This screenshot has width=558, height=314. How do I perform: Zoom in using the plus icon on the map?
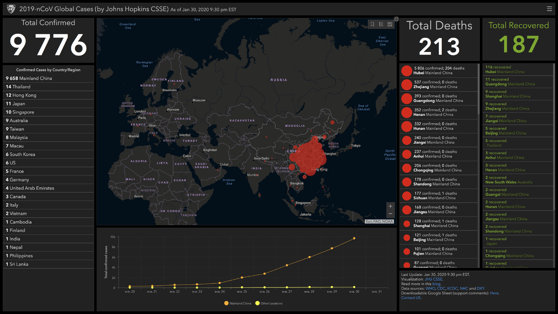(x=390, y=206)
